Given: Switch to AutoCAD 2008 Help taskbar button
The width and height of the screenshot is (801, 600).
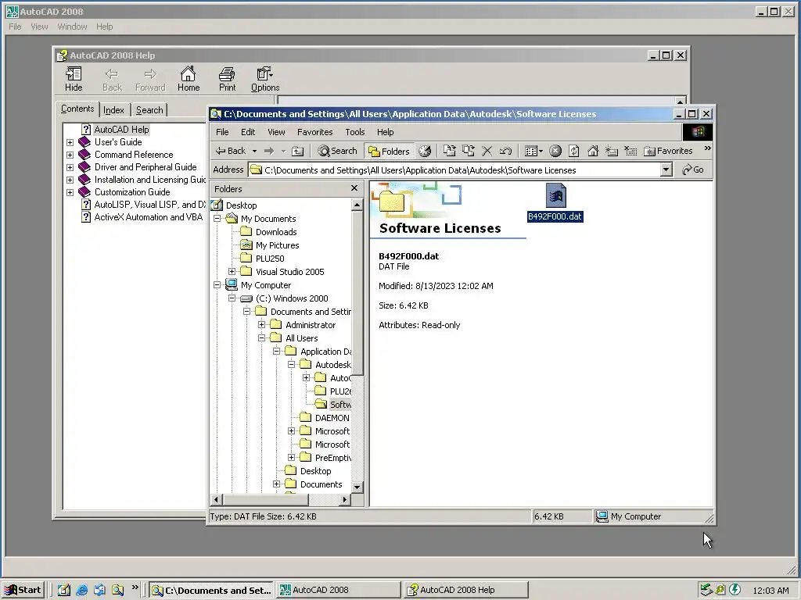Looking at the screenshot, I should pos(465,591).
